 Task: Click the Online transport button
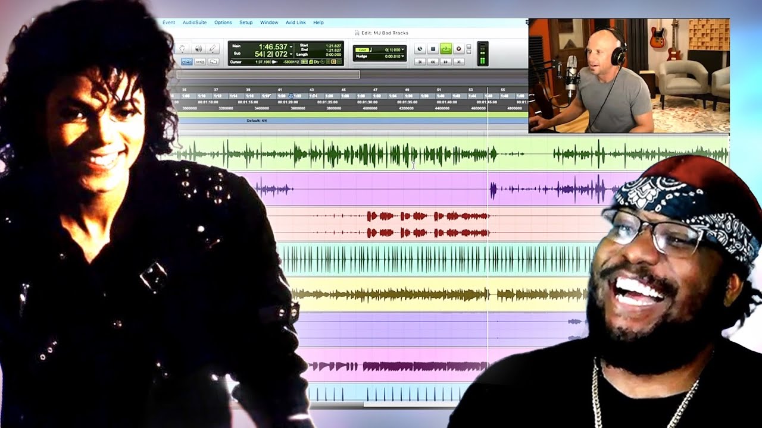420,48
